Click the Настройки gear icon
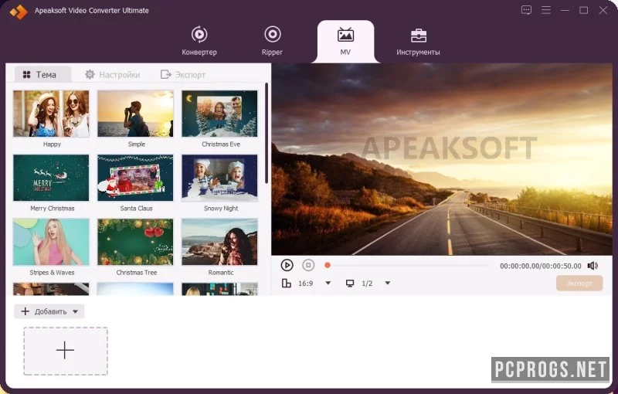This screenshot has width=618, height=394. 90,74
